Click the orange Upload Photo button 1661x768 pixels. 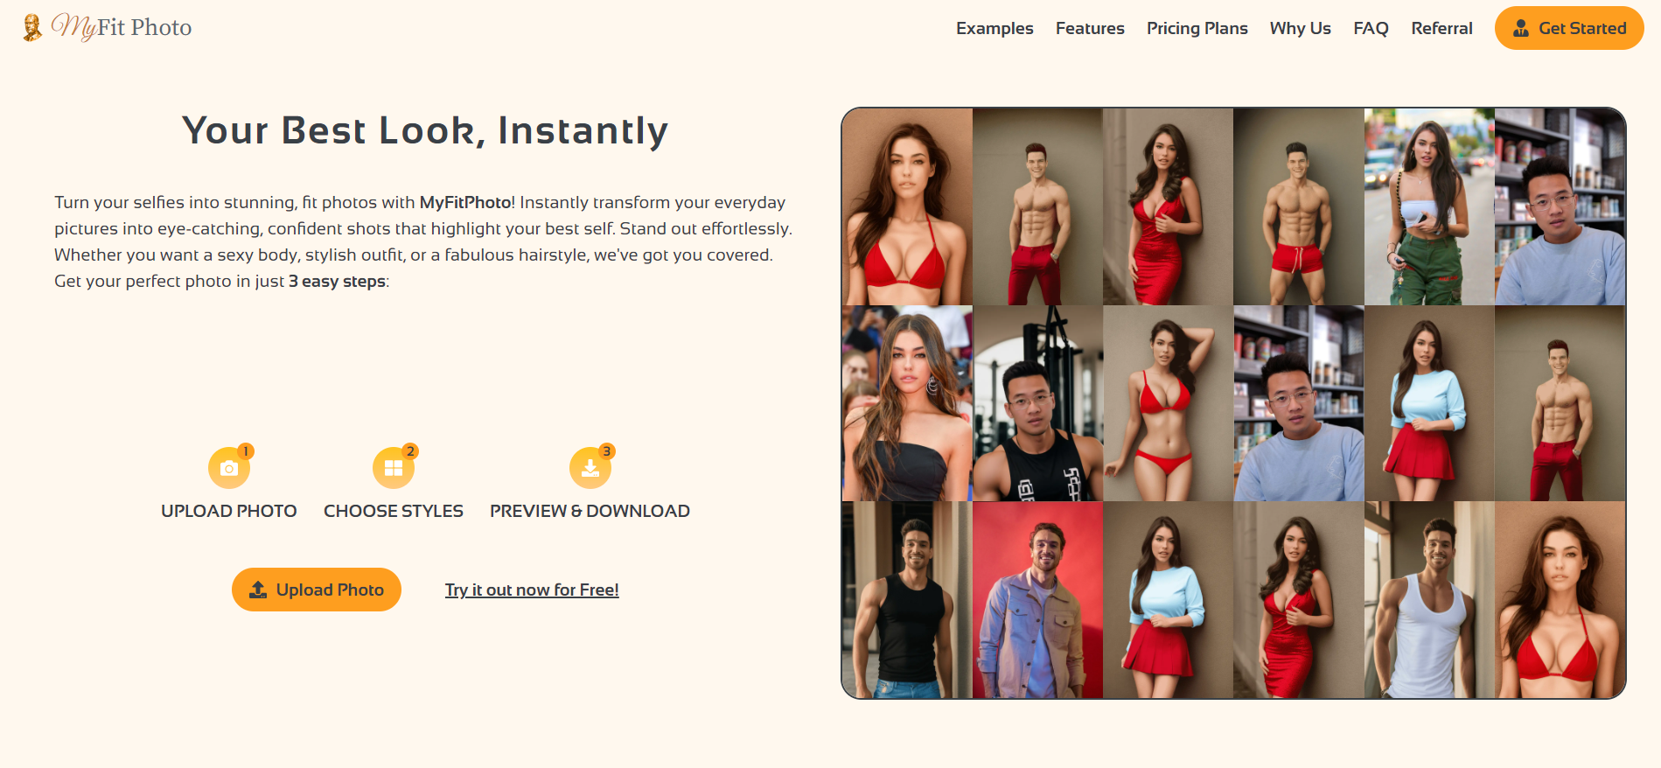[317, 590]
